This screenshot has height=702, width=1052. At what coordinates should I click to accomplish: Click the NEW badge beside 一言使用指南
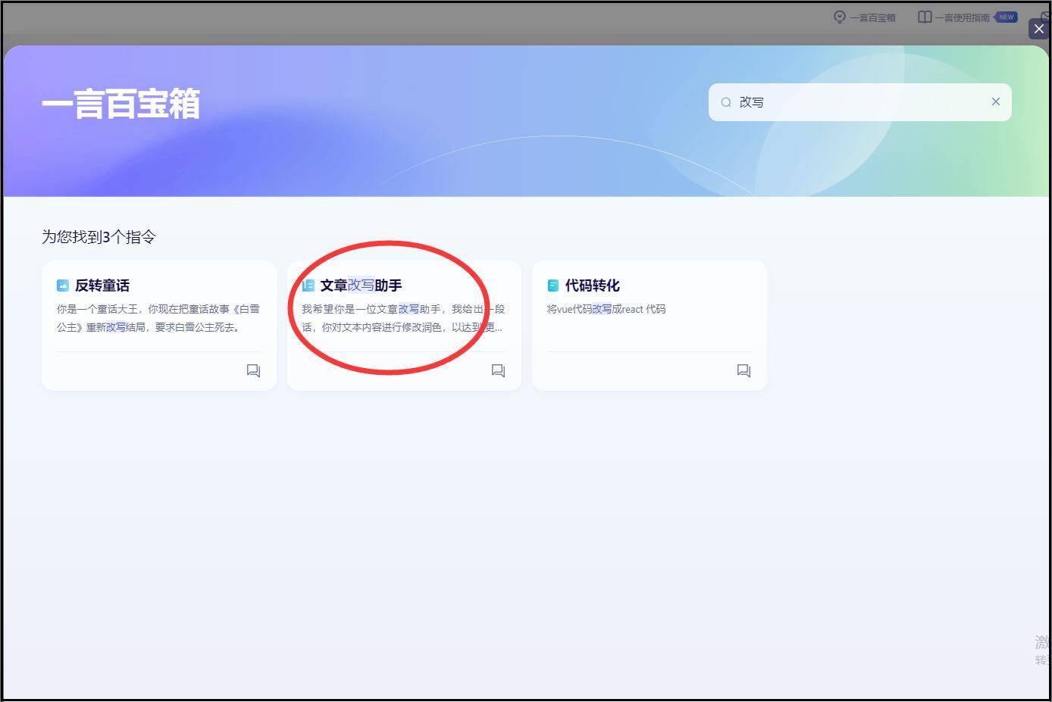[x=1006, y=17]
